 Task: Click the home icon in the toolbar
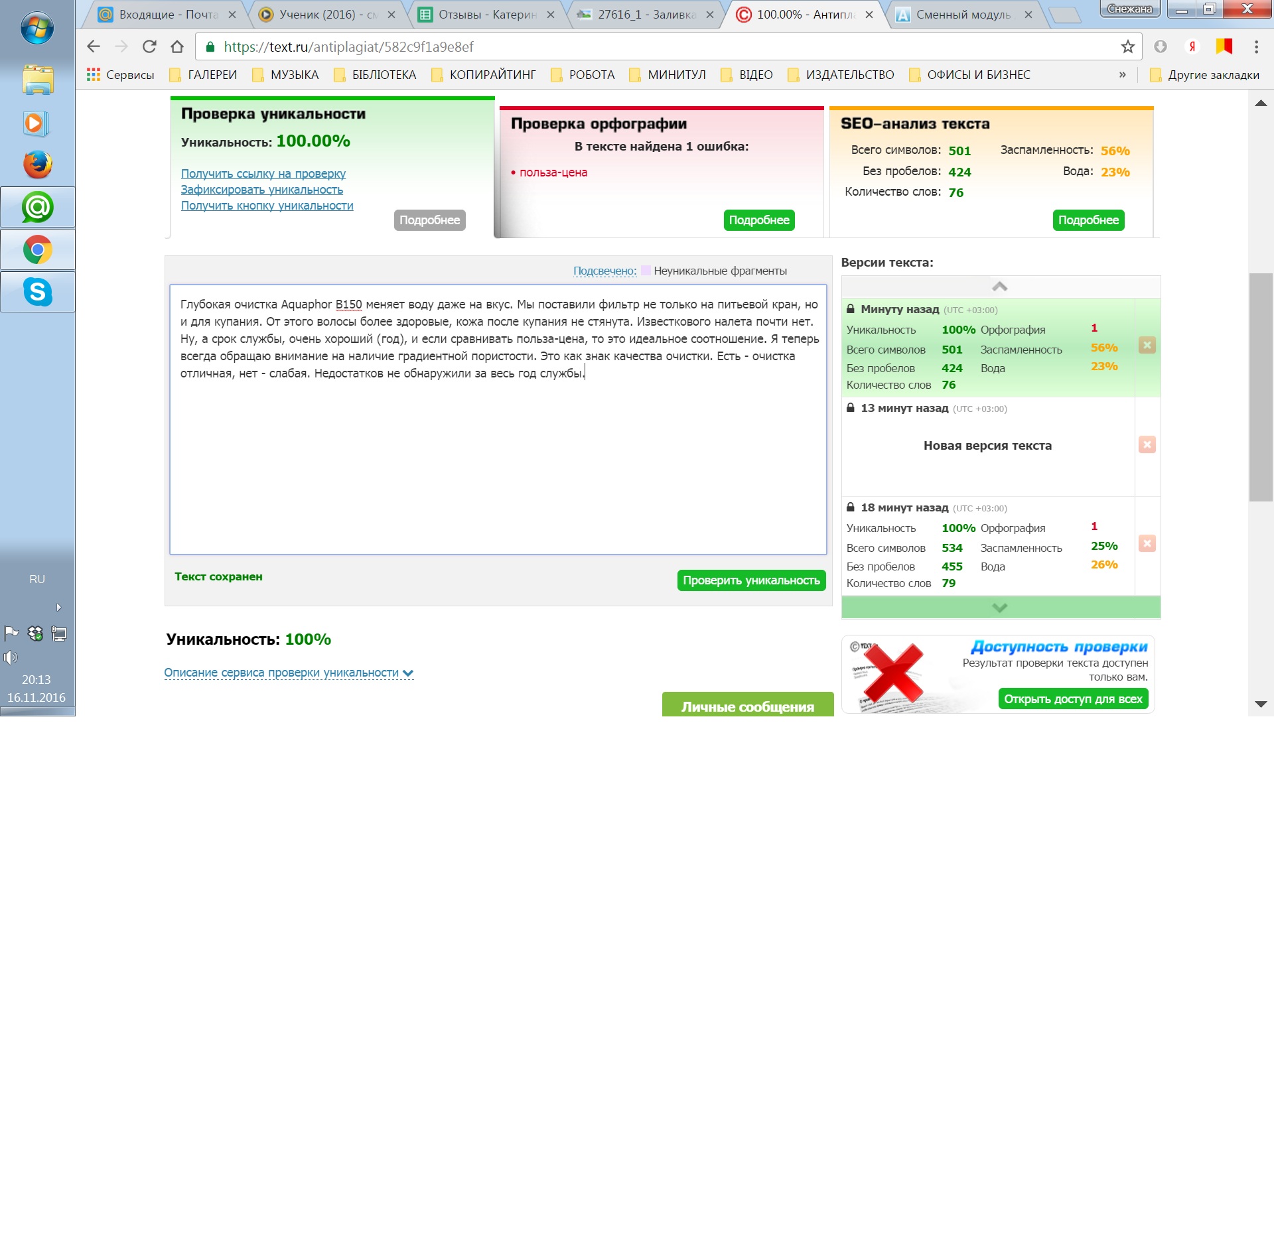click(177, 46)
